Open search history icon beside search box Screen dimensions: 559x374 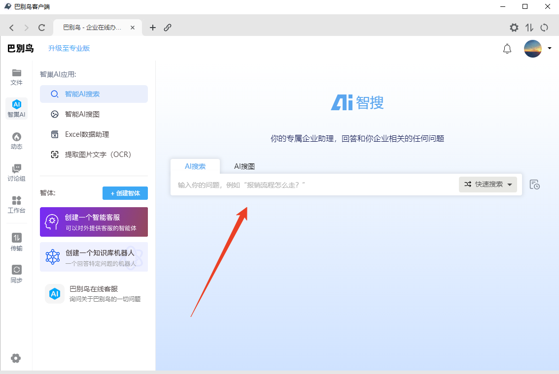point(534,185)
